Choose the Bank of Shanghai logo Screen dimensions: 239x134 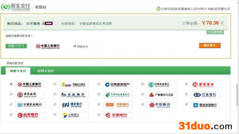[x=74, y=115]
